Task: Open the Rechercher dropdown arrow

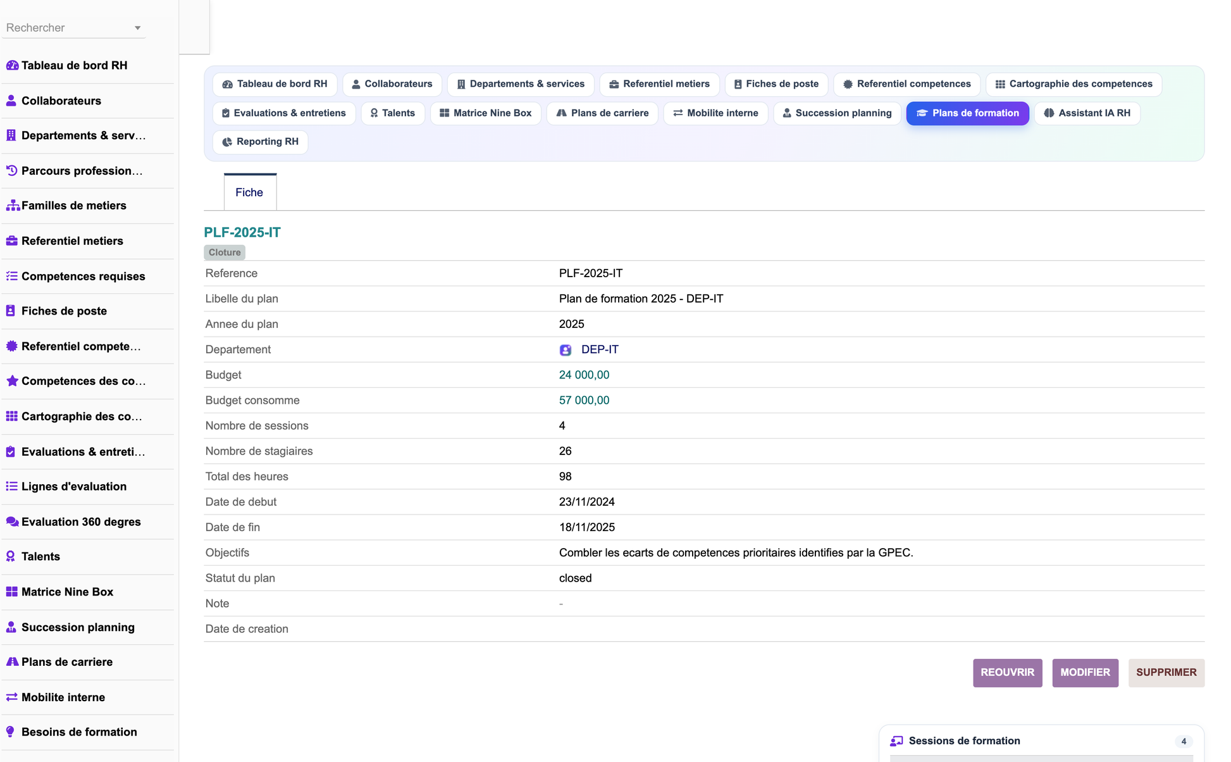Action: [137, 28]
